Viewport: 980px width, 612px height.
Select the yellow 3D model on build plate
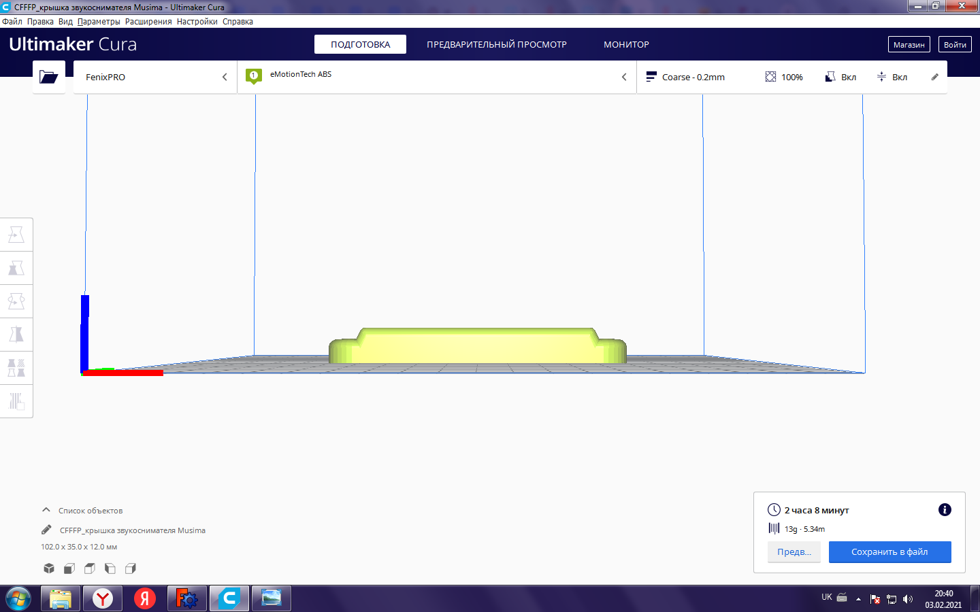click(x=477, y=346)
